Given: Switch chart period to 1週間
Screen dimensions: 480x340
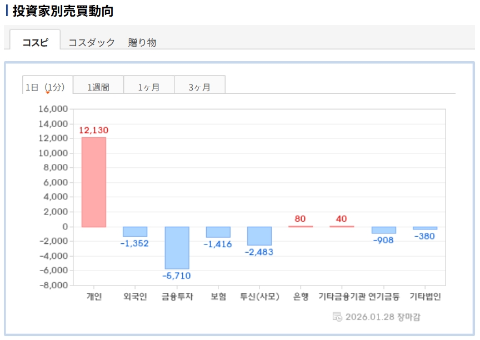Looking at the screenshot, I should (98, 87).
